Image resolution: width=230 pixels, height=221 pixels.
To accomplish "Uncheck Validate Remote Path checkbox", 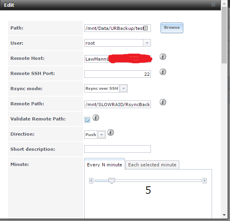I will [x=87, y=120].
